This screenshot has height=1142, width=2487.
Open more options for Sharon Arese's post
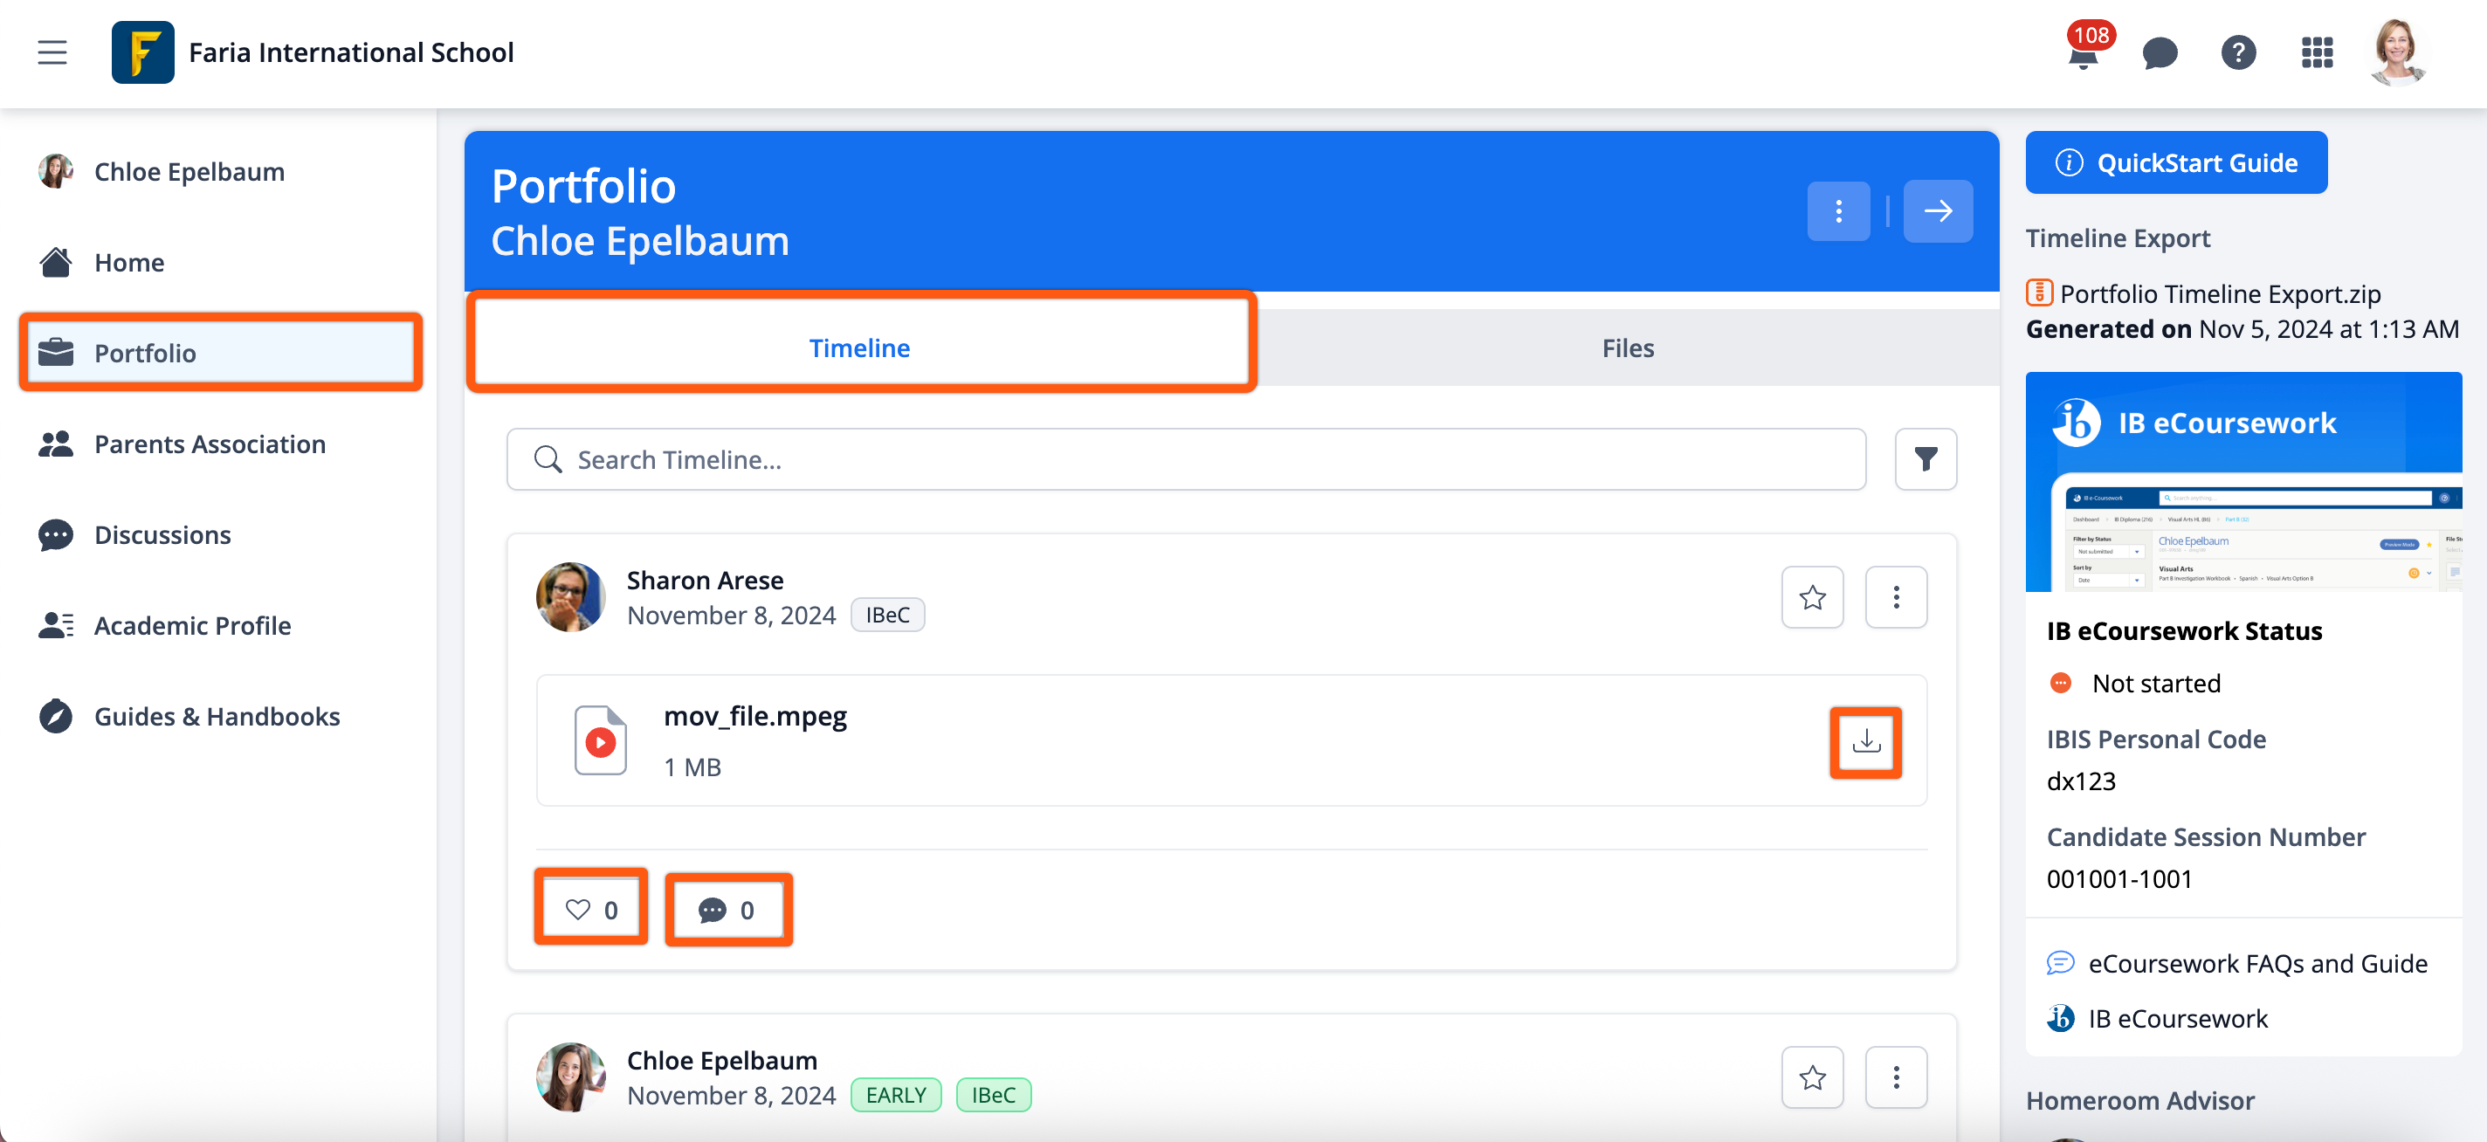1895,597
